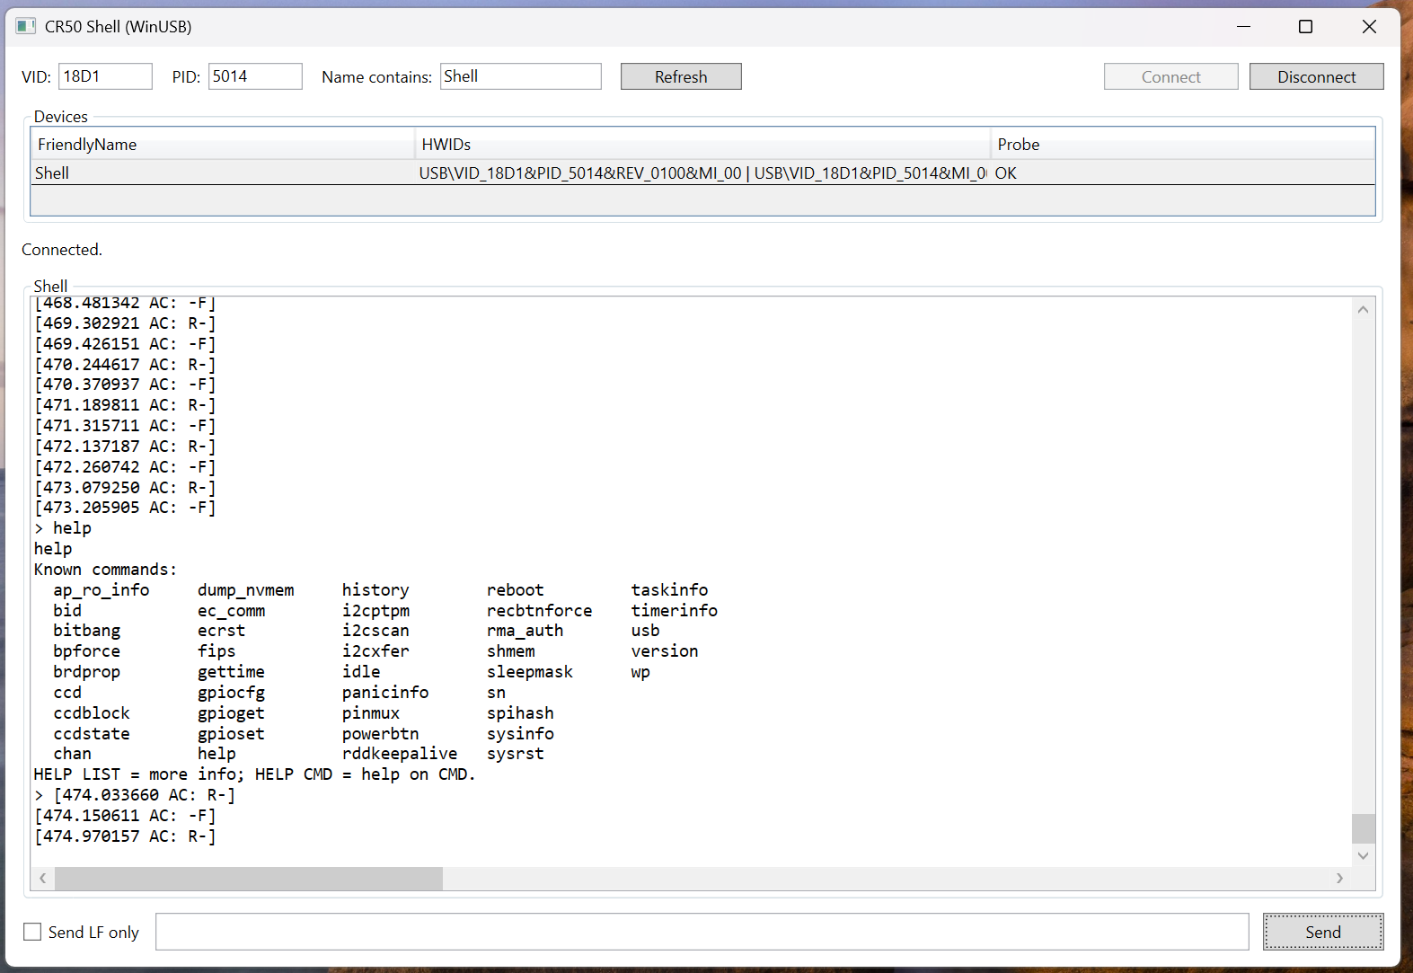The height and width of the screenshot is (973, 1413).
Task: Click the horizontal scroll left arrow
Action: click(42, 878)
